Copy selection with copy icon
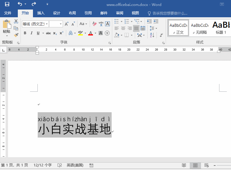Viewport: 231px width, 170px height. click(16, 28)
